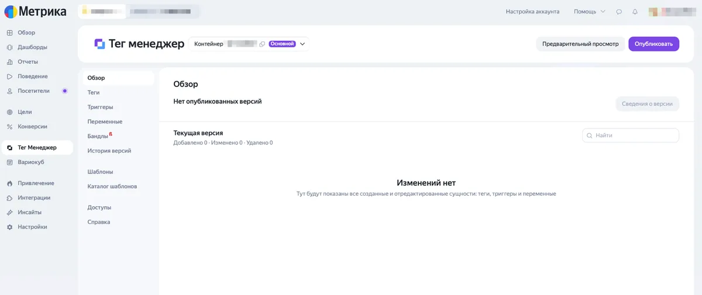Open notifications bell icon
Screen dimensions: 702x295
(635, 12)
